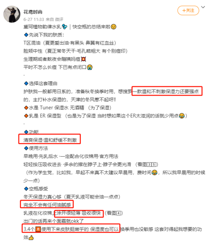The width and height of the screenshot is (213, 242).
Task: Click the crying face emoji after 闭口
Action: [90, 67]
